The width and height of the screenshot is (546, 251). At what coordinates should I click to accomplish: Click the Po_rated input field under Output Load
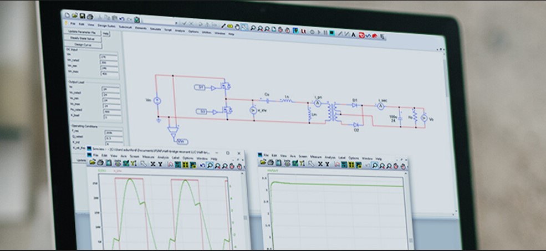[112, 111]
